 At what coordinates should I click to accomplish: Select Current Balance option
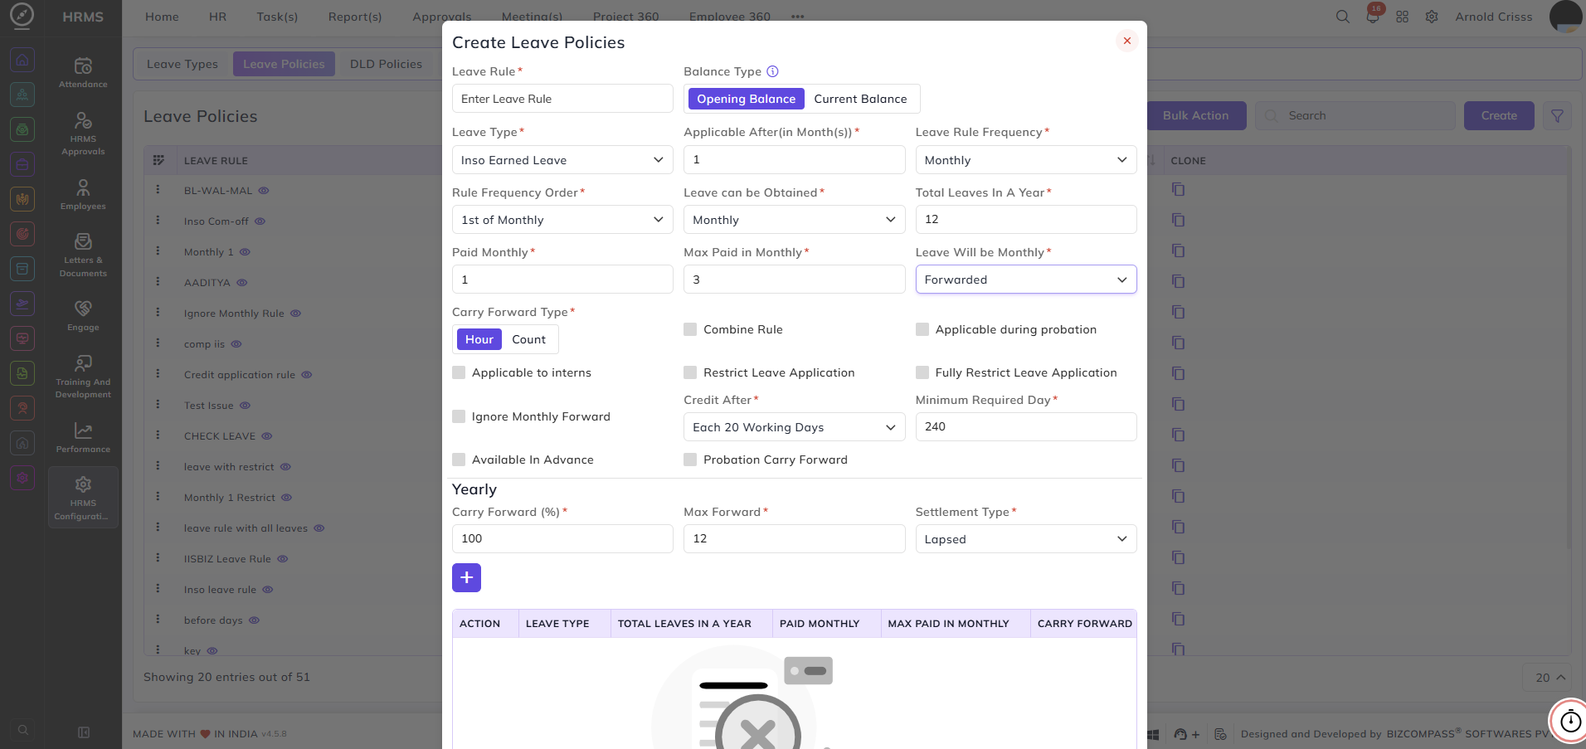coord(860,99)
